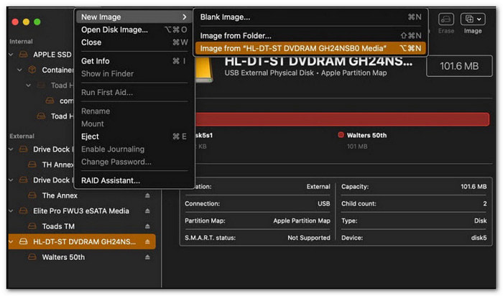Choose Image from HL-DT-ST DVDRAM Media
This screenshot has width=503, height=296.
310,48
